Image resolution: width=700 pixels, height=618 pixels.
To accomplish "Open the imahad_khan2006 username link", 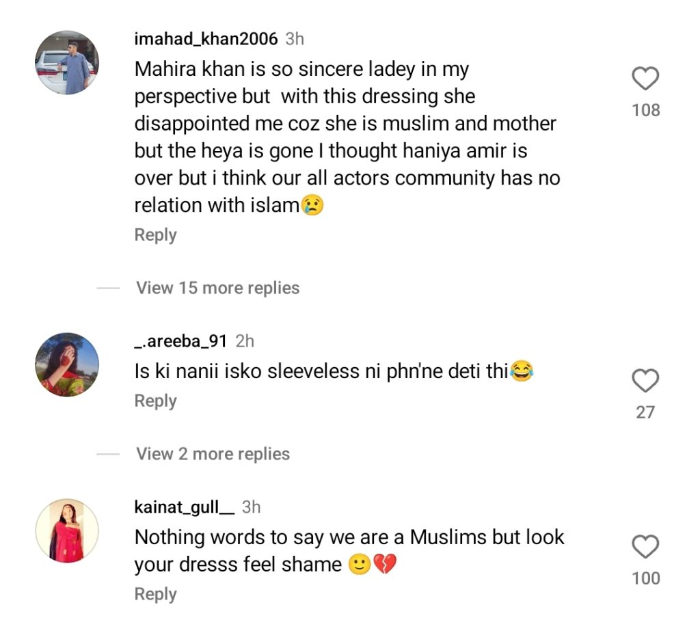I will point(206,39).
